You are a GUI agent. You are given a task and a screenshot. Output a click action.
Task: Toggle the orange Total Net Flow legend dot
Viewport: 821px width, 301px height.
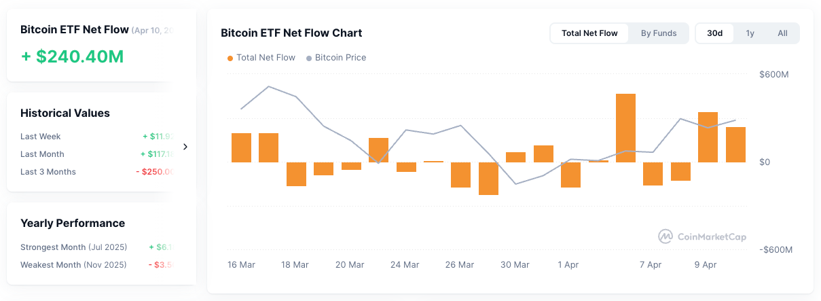[230, 58]
